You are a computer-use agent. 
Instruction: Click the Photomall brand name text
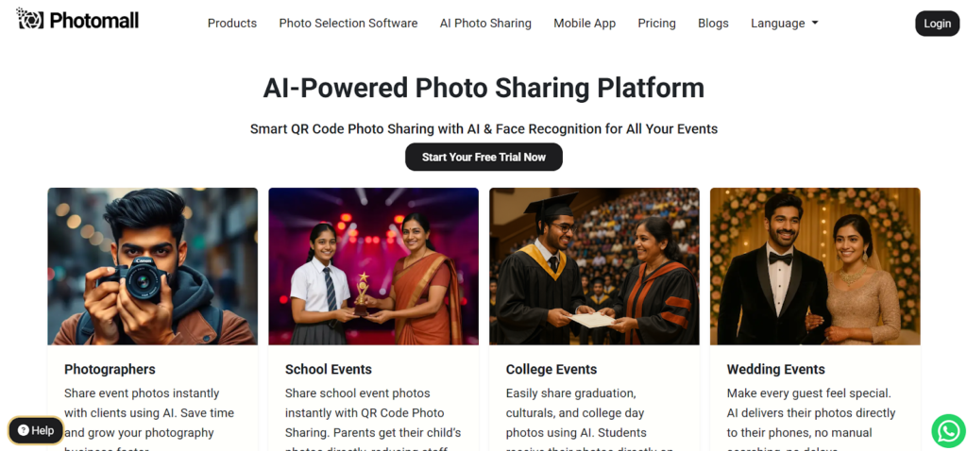click(x=96, y=20)
